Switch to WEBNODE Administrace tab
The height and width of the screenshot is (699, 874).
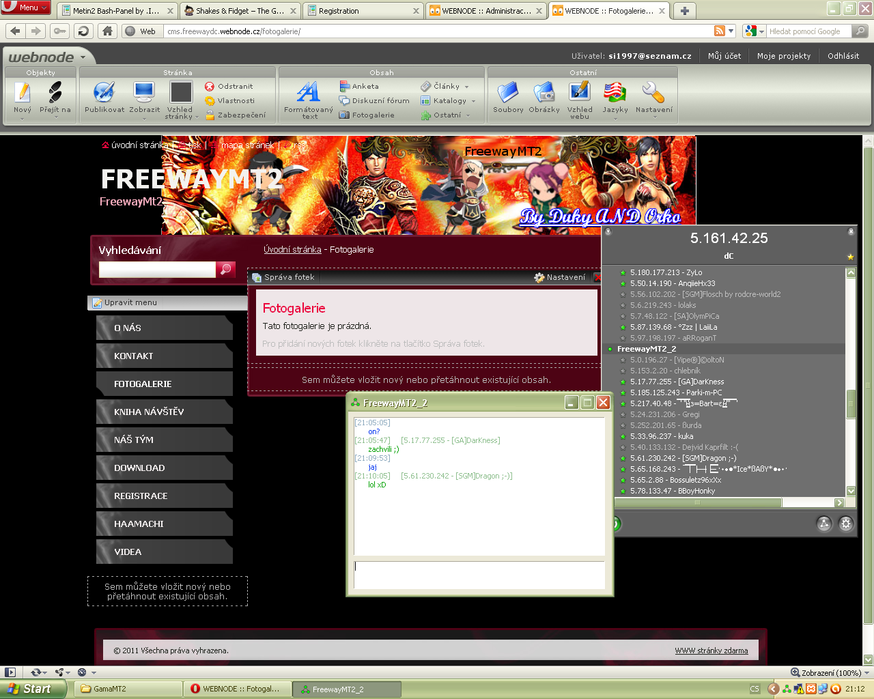click(485, 11)
